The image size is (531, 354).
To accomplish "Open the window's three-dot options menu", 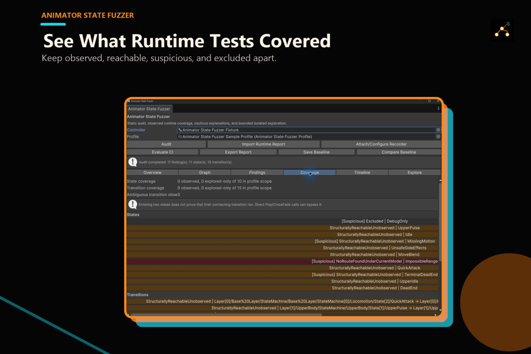I will (x=439, y=108).
